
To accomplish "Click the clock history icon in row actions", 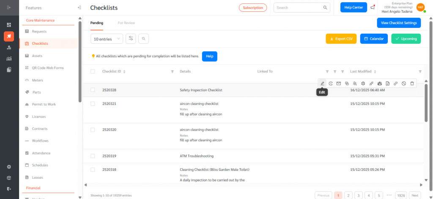I will point(331,83).
